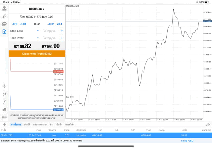The width and height of the screenshot is (212, 148).
Task: Open the chart type candlestick icon
Action: (4, 94)
